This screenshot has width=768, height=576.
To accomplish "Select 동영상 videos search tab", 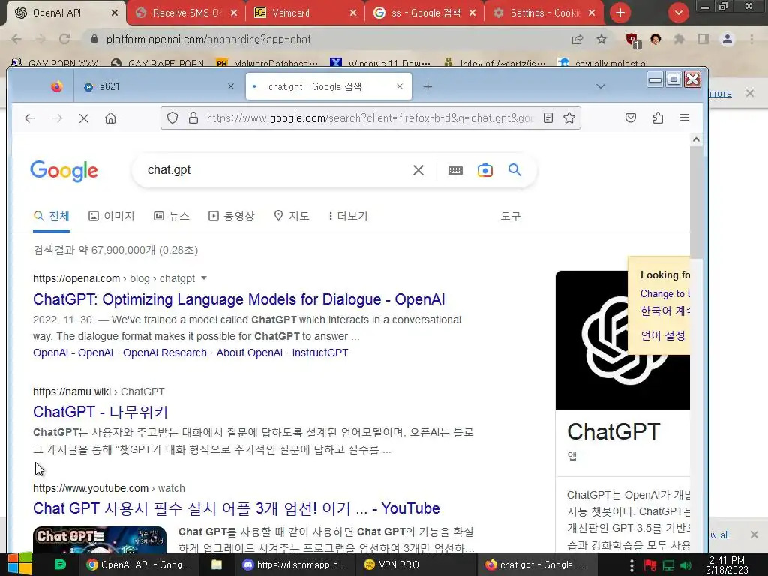I will click(x=232, y=216).
